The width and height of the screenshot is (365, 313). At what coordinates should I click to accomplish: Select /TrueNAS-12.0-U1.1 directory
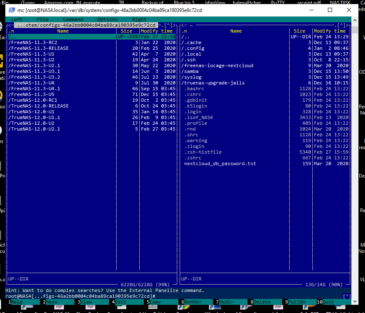pos(92,117)
